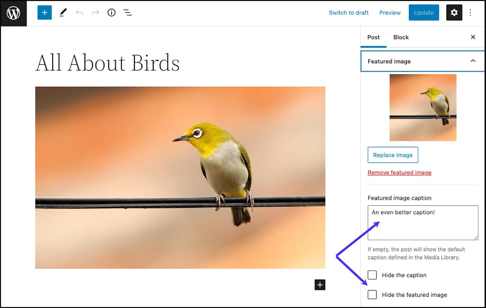Screen dimensions: 486x308
Task: Open the List View icon
Action: coord(127,12)
